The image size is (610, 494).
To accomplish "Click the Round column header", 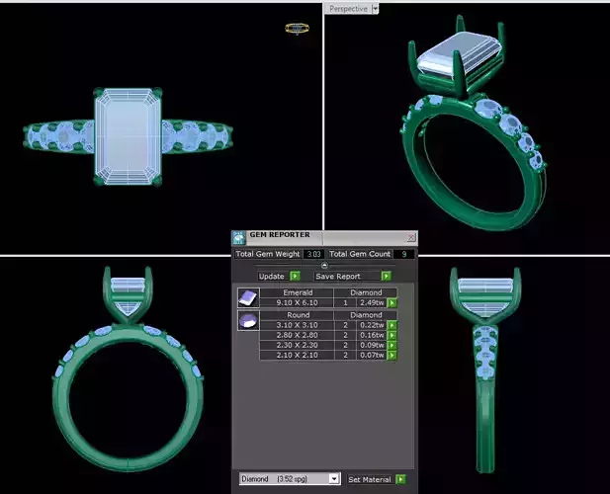I will click(x=298, y=315).
